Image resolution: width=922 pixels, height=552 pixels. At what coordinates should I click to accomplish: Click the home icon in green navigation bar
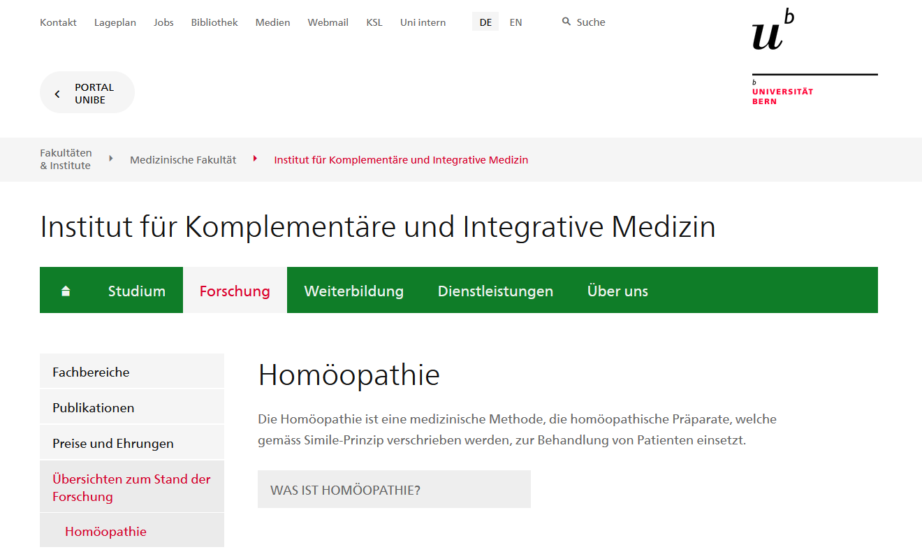66,291
